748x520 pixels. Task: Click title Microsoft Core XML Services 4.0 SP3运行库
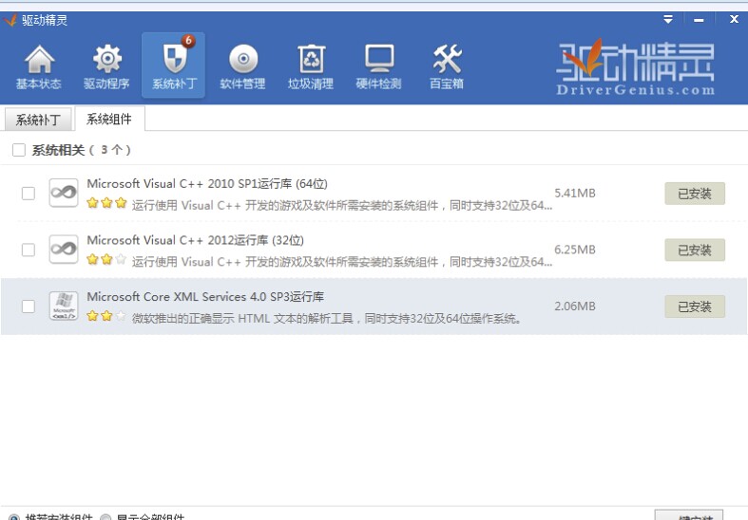click(x=205, y=297)
